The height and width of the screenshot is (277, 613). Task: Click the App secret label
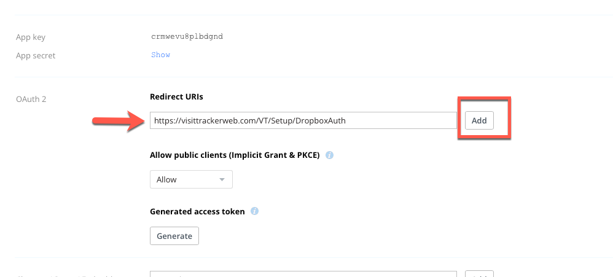36,56
